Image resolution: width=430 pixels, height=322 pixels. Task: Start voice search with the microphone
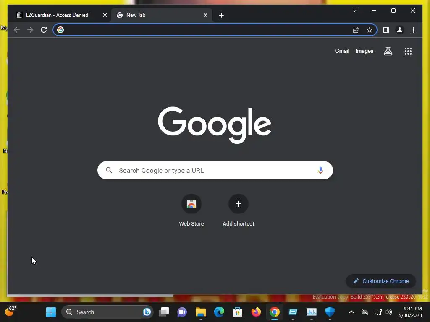pyautogui.click(x=320, y=170)
